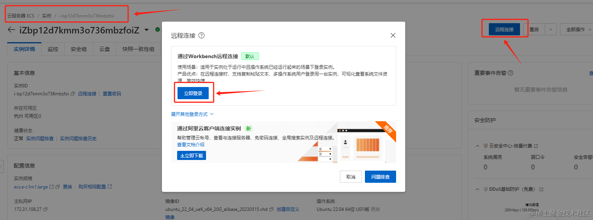Click the 杭州 可用区G value
593x220 pixels.
point(28,116)
